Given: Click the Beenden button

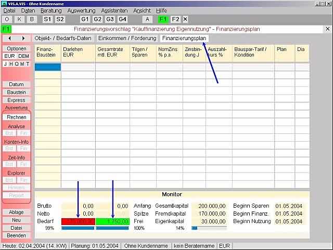Looking at the screenshot, I should [x=17, y=235].
